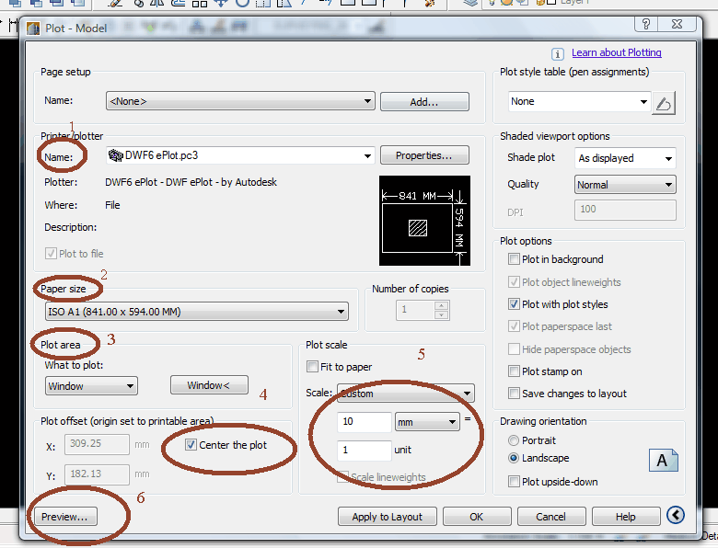This screenshot has width=718, height=548.
Task: Open the printer Name dropdown
Action: click(x=239, y=155)
